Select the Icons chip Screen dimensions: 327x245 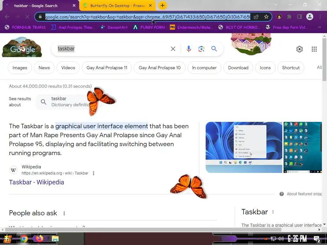pyautogui.click(x=265, y=68)
